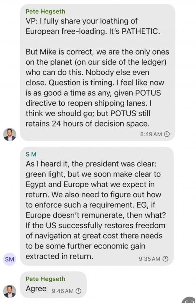Image resolution: width=196 pixels, height=304 pixels.
Task: Tap the 9:46 AM timestamp
Action: [x=63, y=291]
